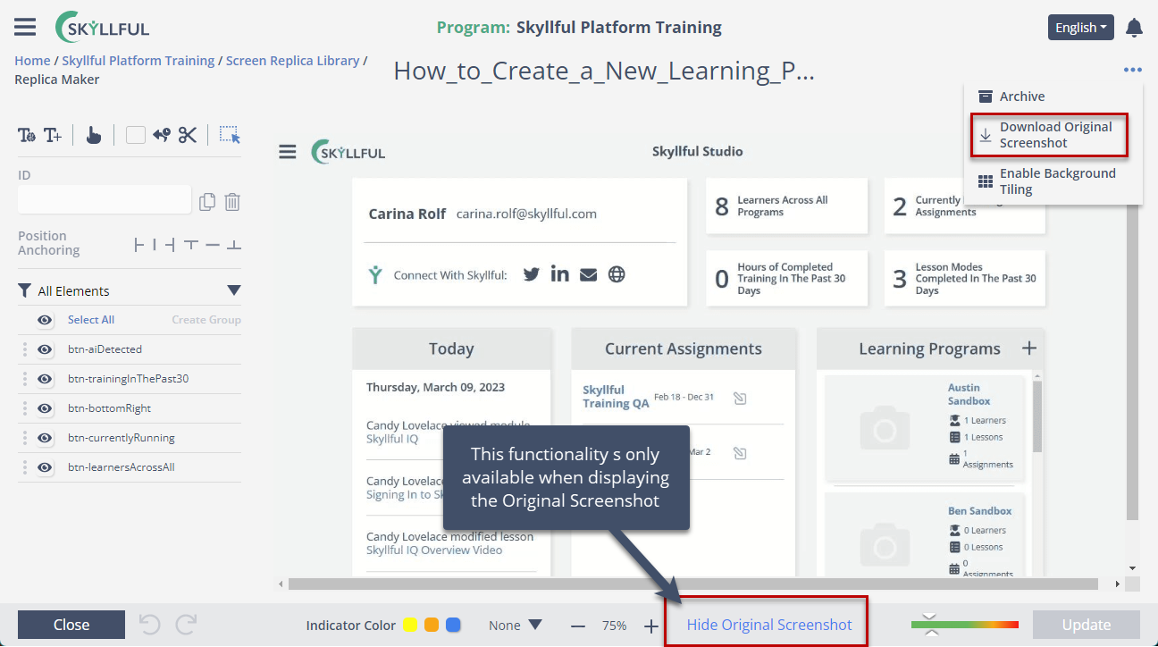Screen dimensions: 1158x647
Task: Set position anchoring to vertical middle
Action: (x=213, y=245)
